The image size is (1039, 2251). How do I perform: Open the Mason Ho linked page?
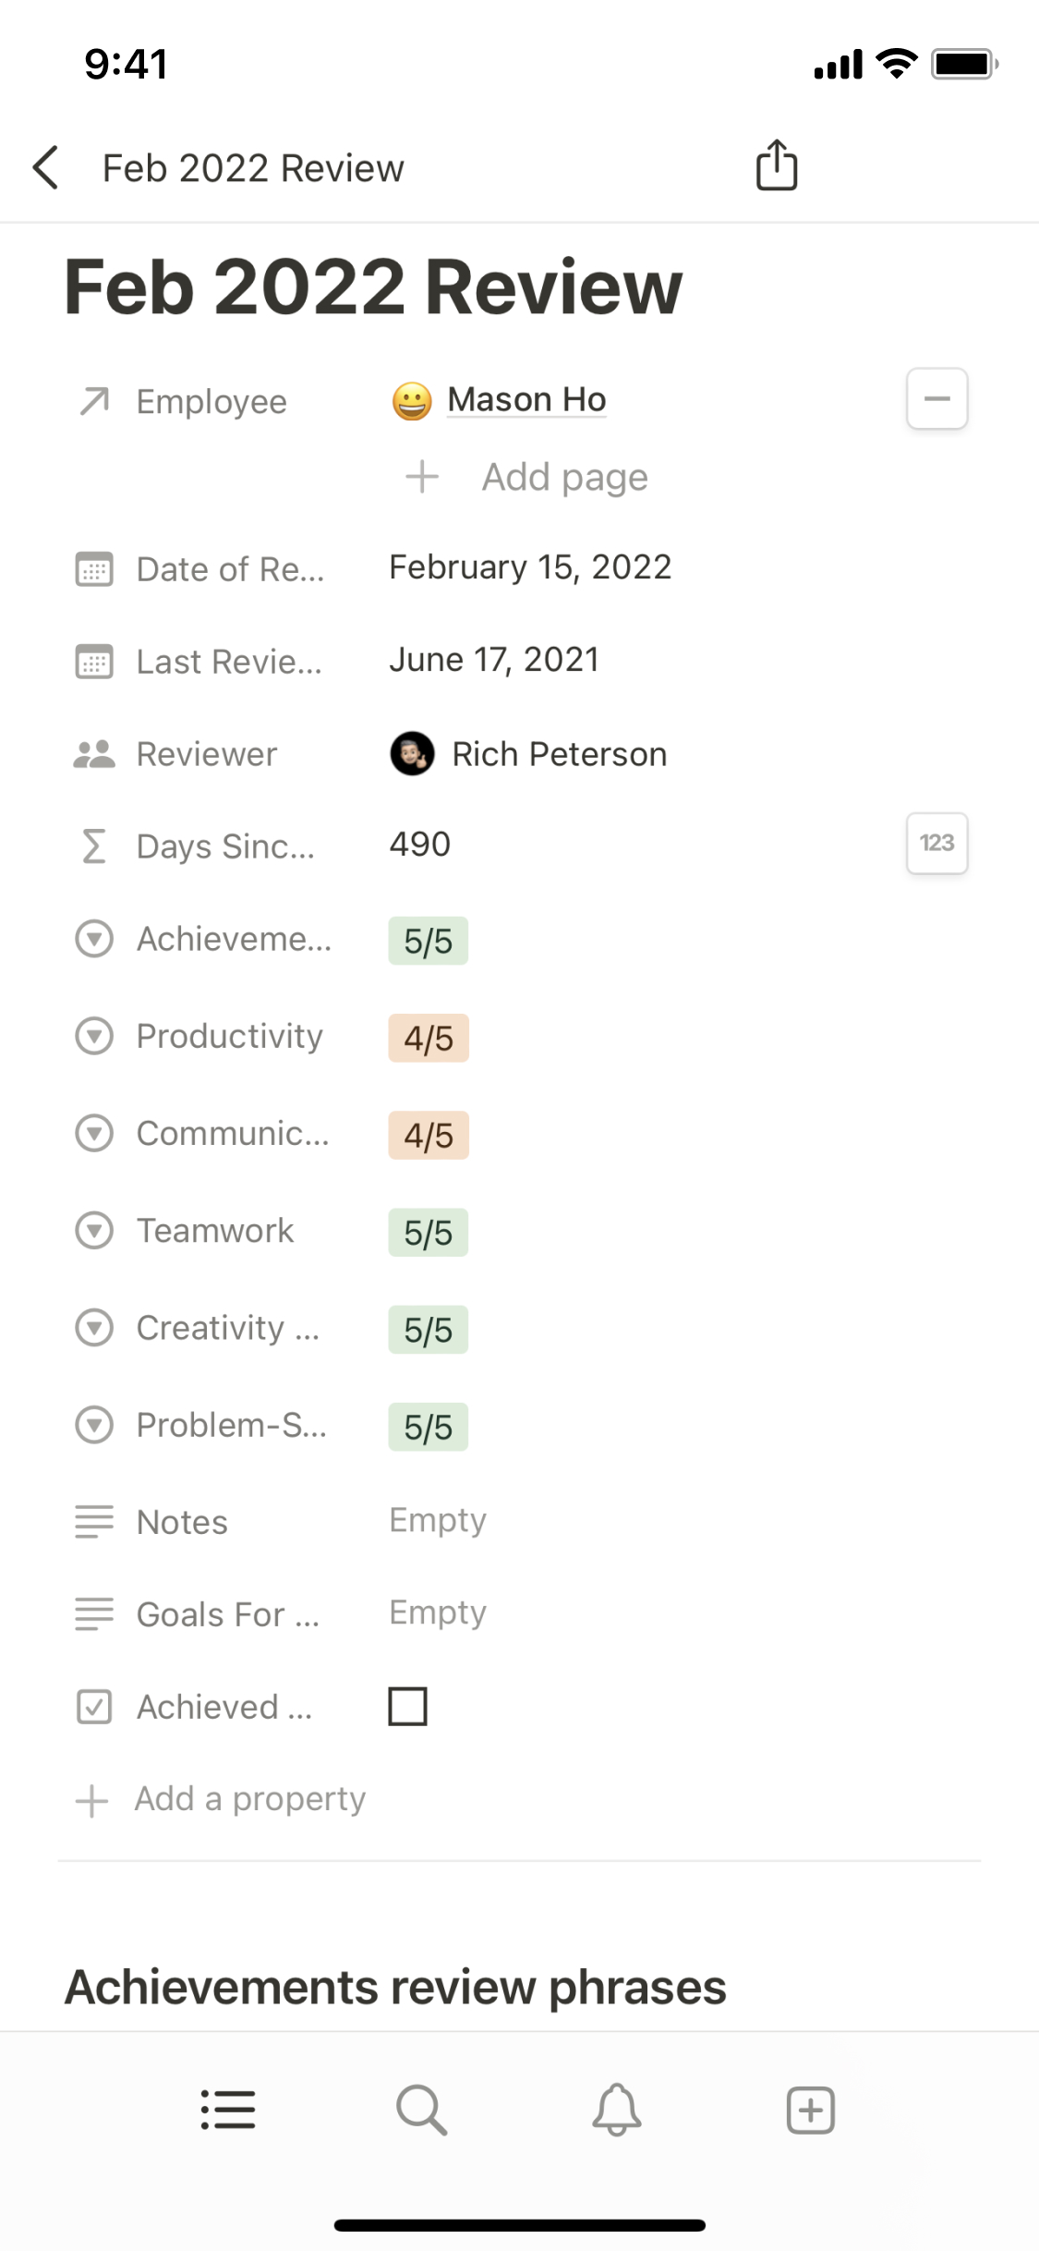[x=526, y=399]
